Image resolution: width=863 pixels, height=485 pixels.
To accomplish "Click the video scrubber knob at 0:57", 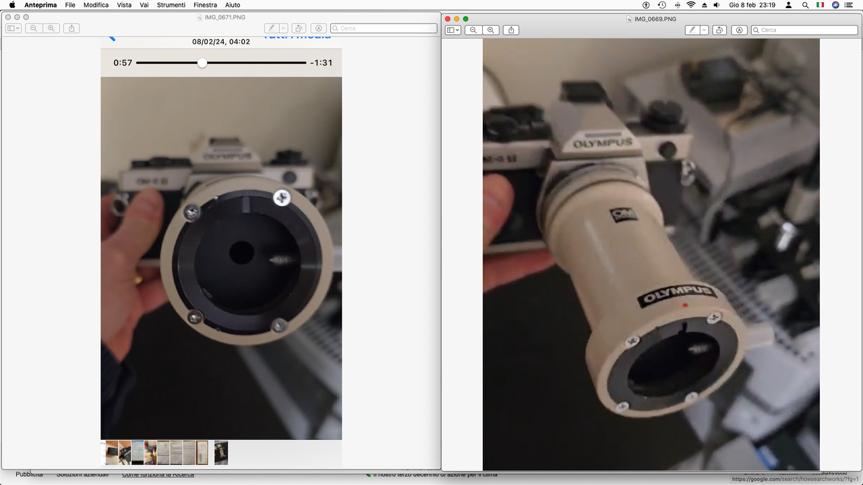I will point(202,63).
